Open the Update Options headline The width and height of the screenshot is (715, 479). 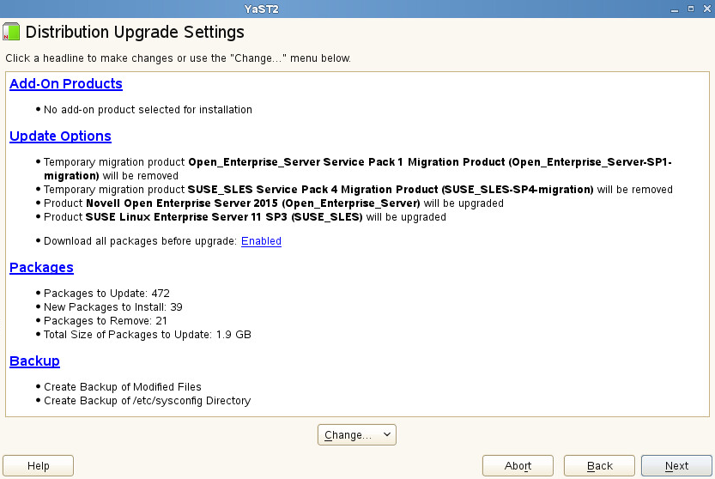pyautogui.click(x=60, y=136)
